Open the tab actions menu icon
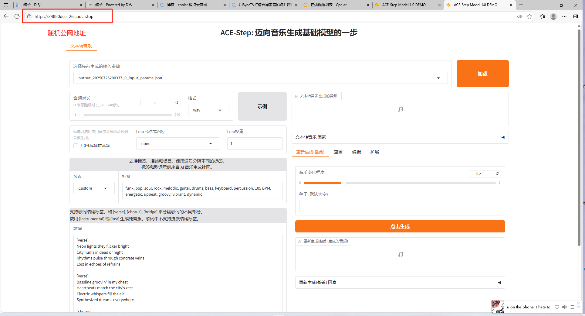 point(6,5)
